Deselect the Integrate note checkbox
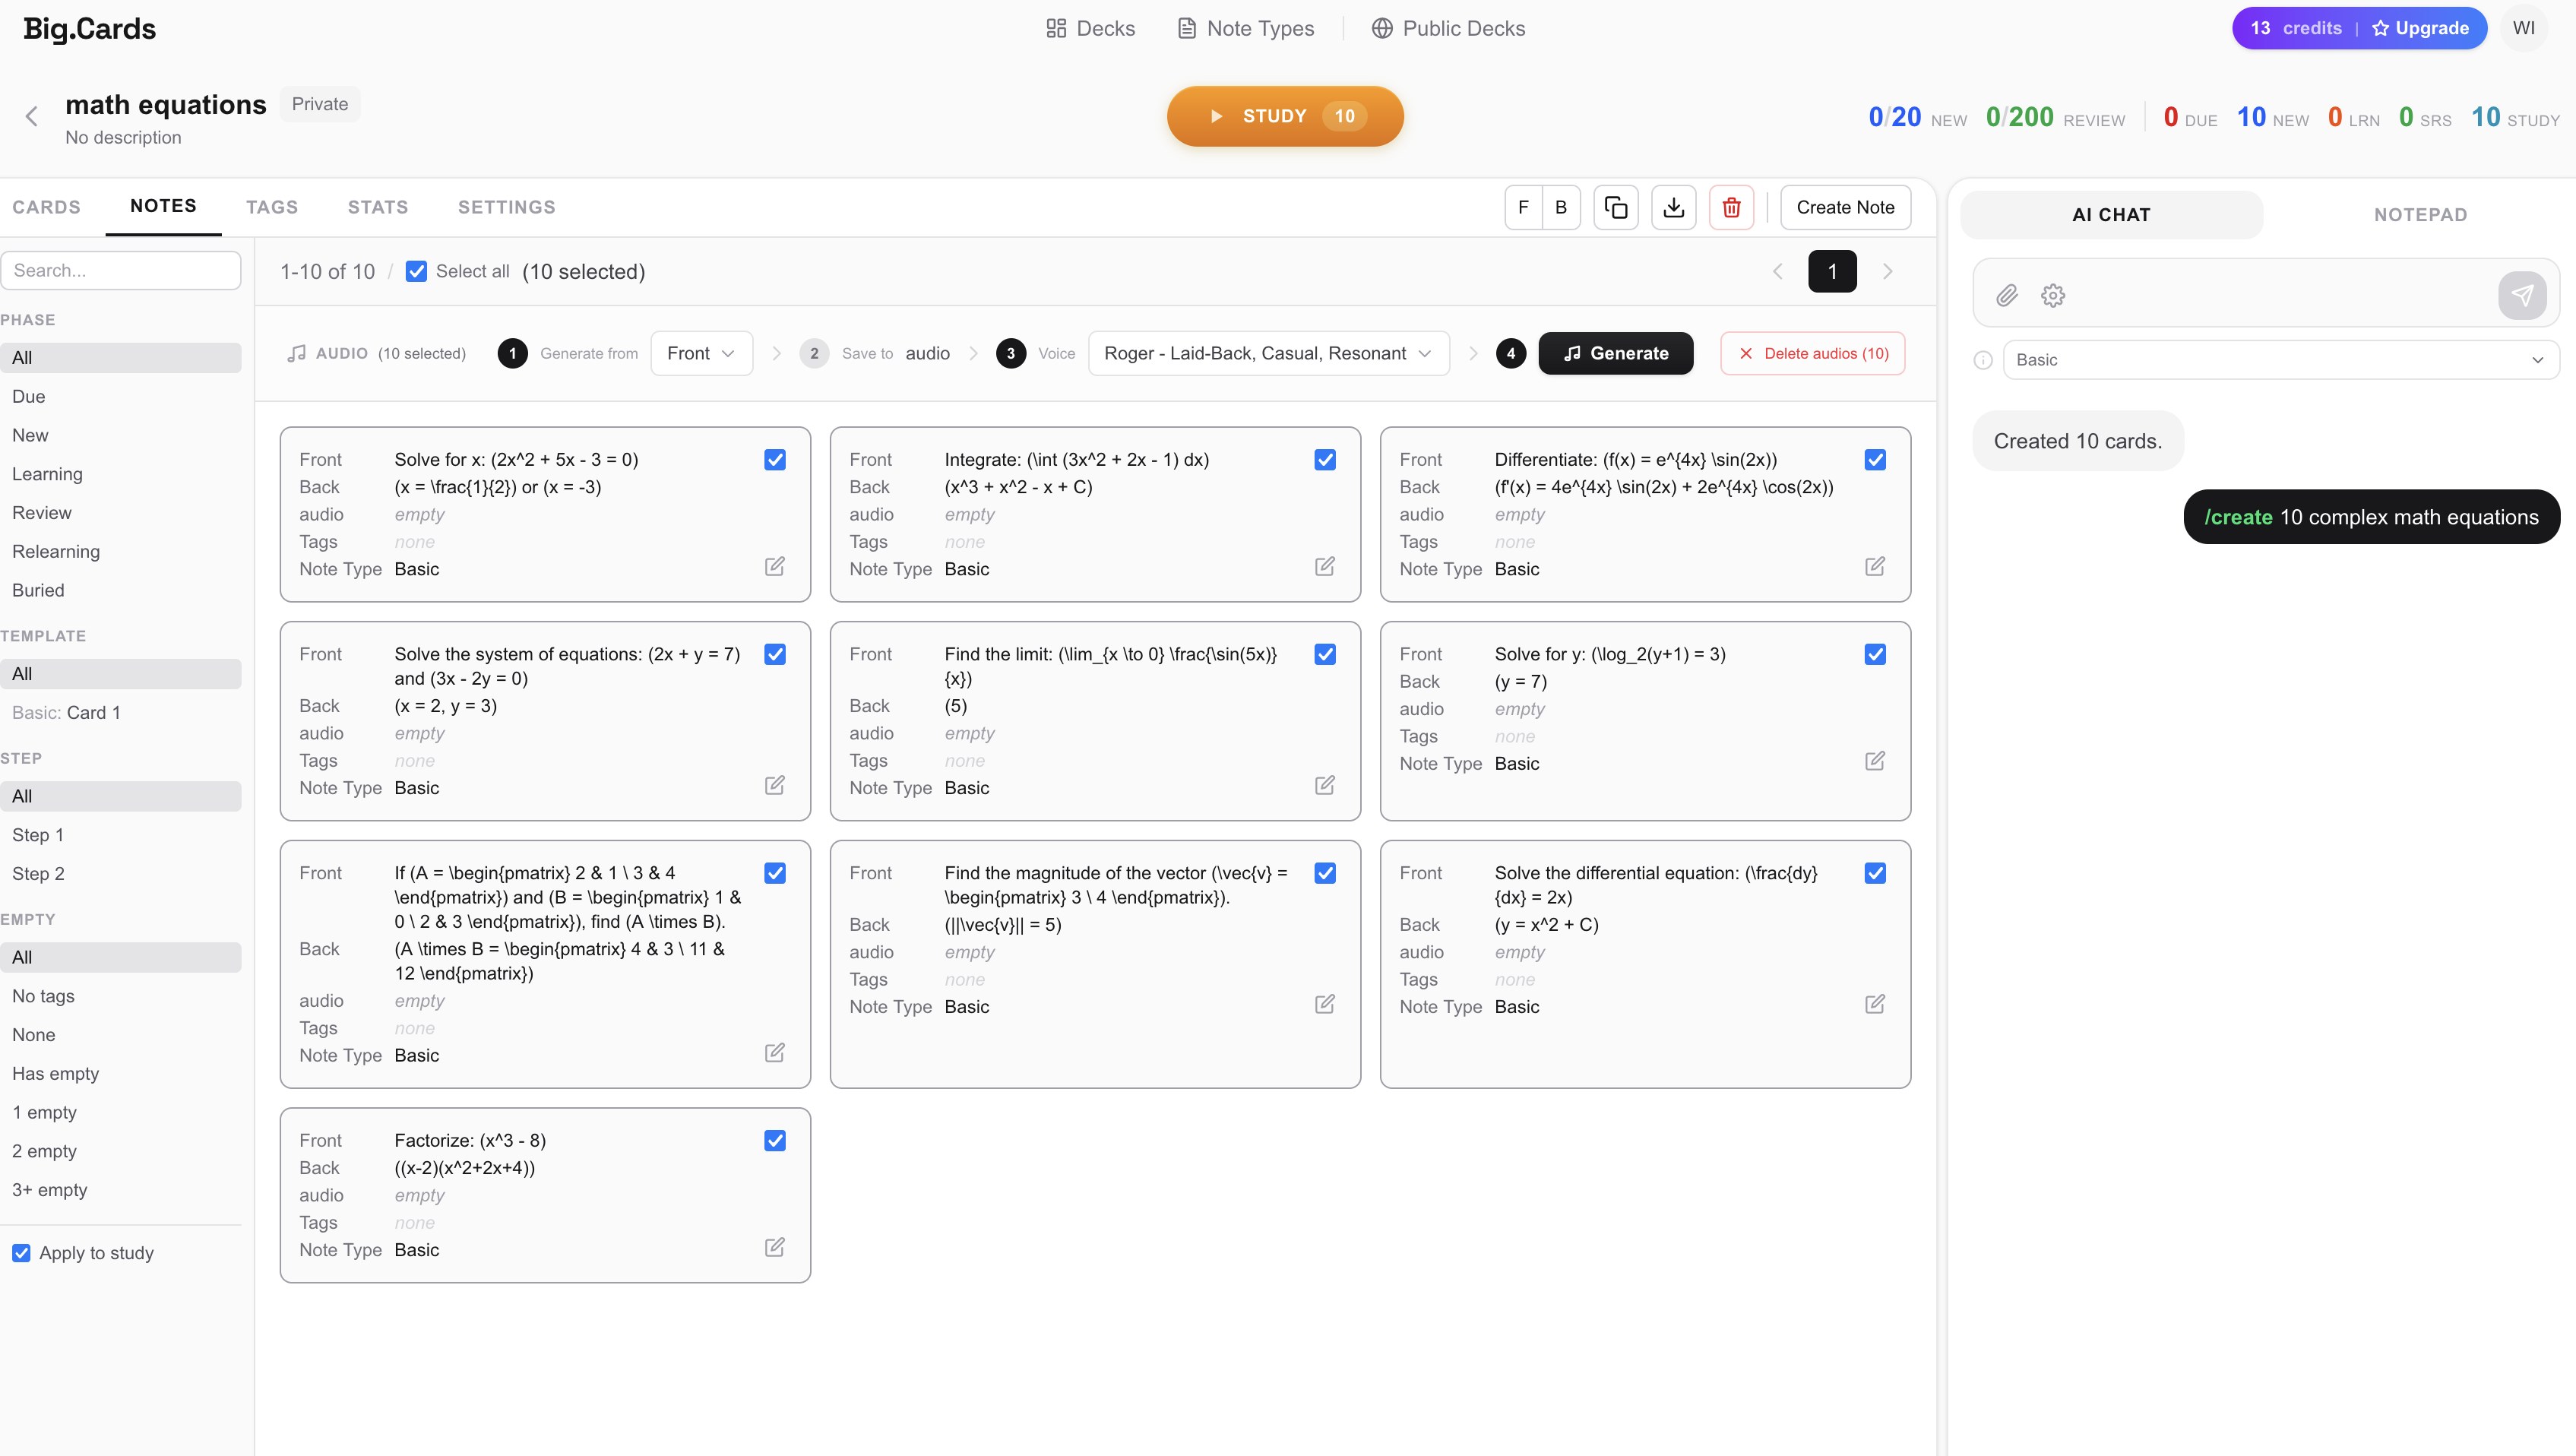Image resolution: width=2576 pixels, height=1456 pixels. pyautogui.click(x=1324, y=460)
